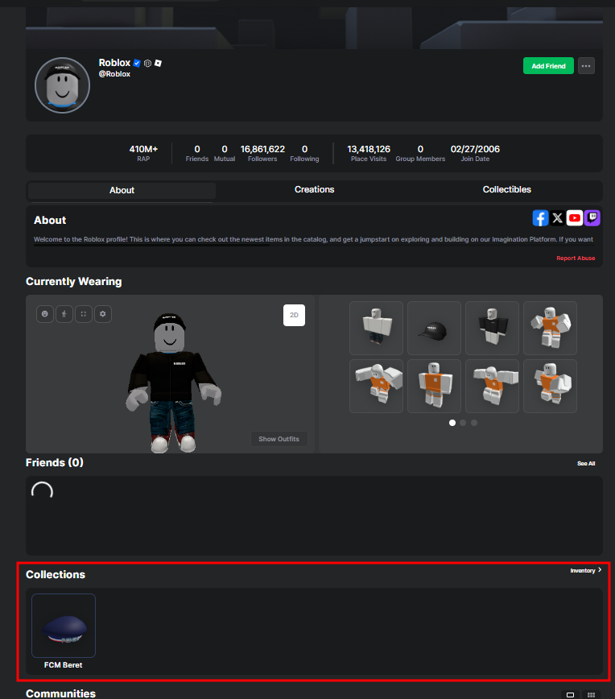615x699 pixels.
Task: Click the emote face icon in avatar viewer
Action: point(45,314)
